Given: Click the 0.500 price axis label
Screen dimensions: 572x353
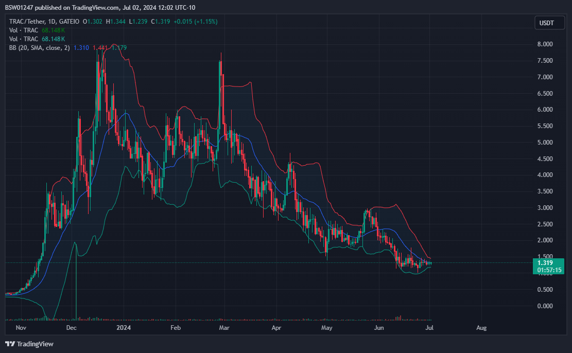Looking at the screenshot, I should pyautogui.click(x=545, y=289).
